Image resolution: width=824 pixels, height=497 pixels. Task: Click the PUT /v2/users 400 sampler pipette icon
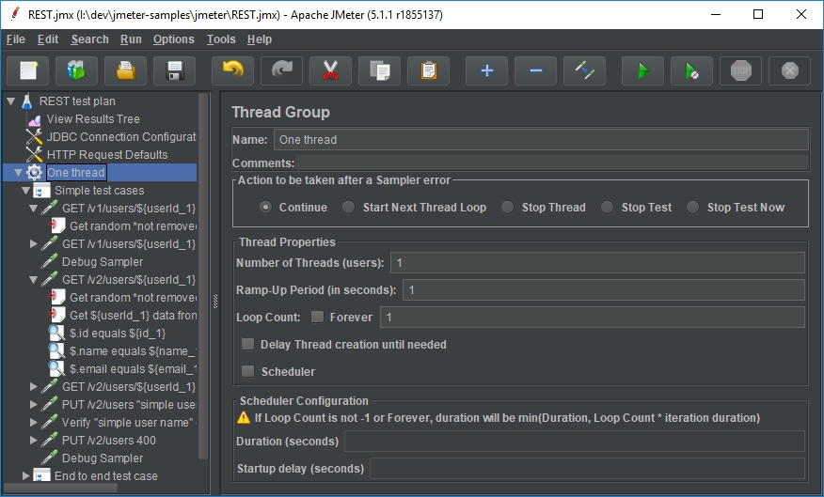point(50,440)
